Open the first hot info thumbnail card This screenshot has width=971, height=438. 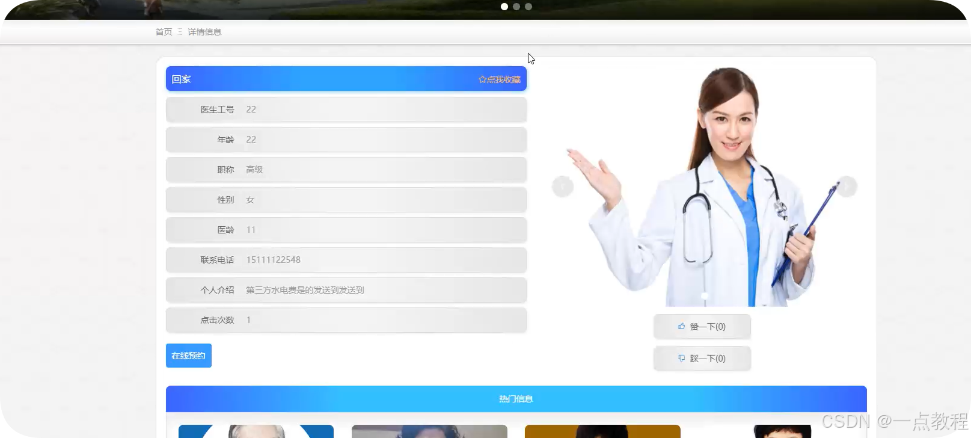point(256,431)
